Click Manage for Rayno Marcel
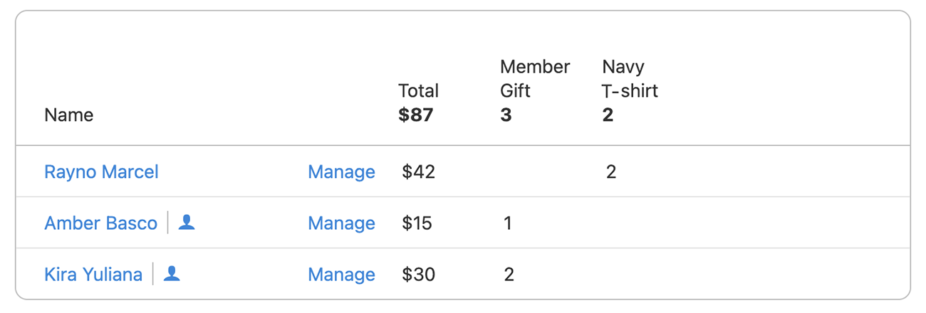This screenshot has width=926, height=313. [341, 172]
